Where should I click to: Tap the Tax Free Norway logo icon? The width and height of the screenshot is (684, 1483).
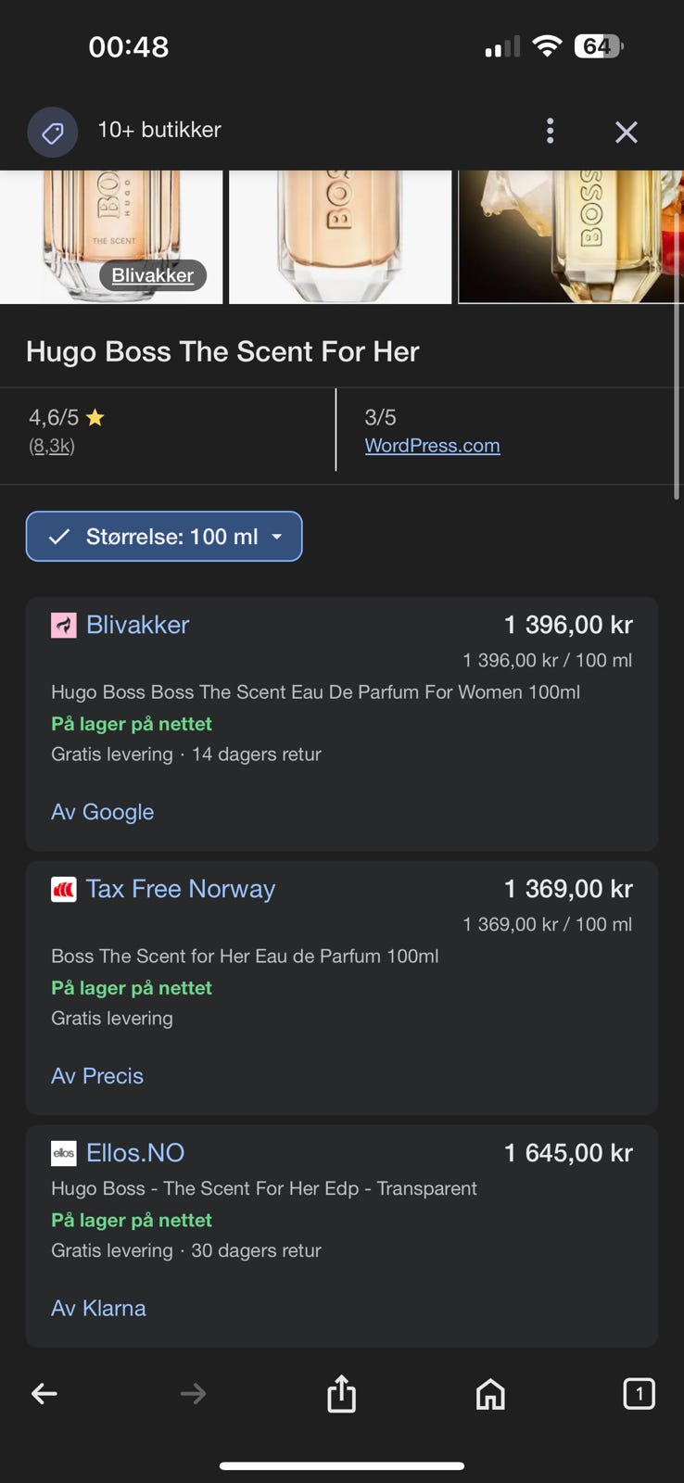point(63,890)
